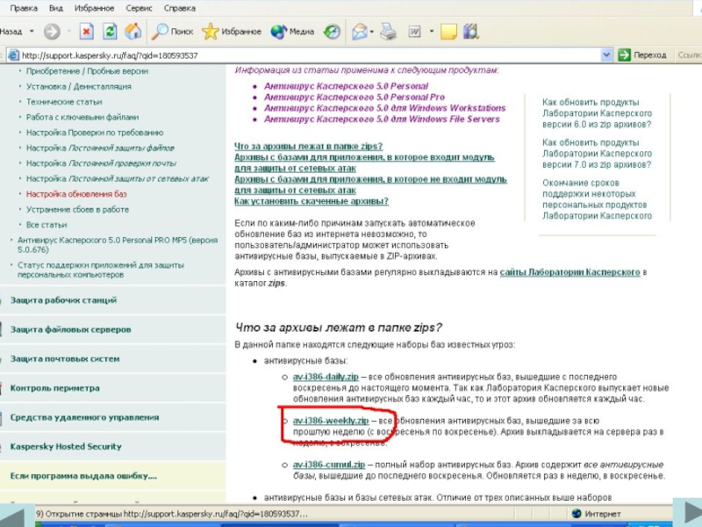Open Поиск search toolbar button
The height and width of the screenshot is (527, 702).
point(172,32)
